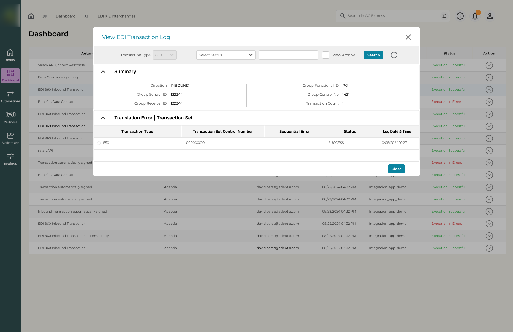Select the 850 transaction row radio button
Image resolution: width=513 pixels, height=332 pixels.
[x=99, y=143]
